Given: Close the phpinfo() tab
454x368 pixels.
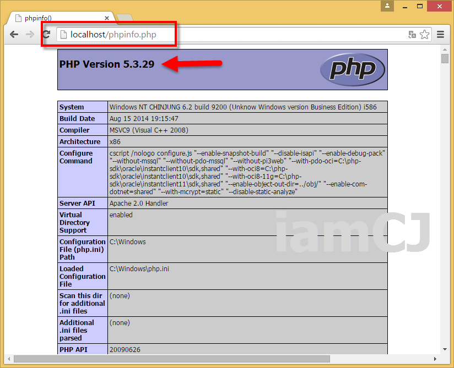Looking at the screenshot, I should tap(107, 18).
